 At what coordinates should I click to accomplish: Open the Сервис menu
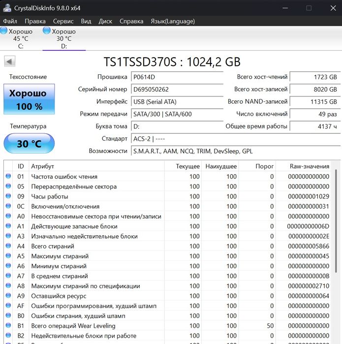pos(63,21)
